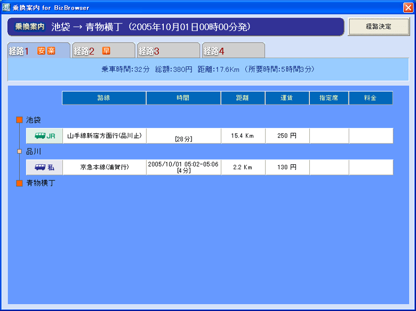
Task: Click the 時間 column header
Action: pyautogui.click(x=183, y=98)
